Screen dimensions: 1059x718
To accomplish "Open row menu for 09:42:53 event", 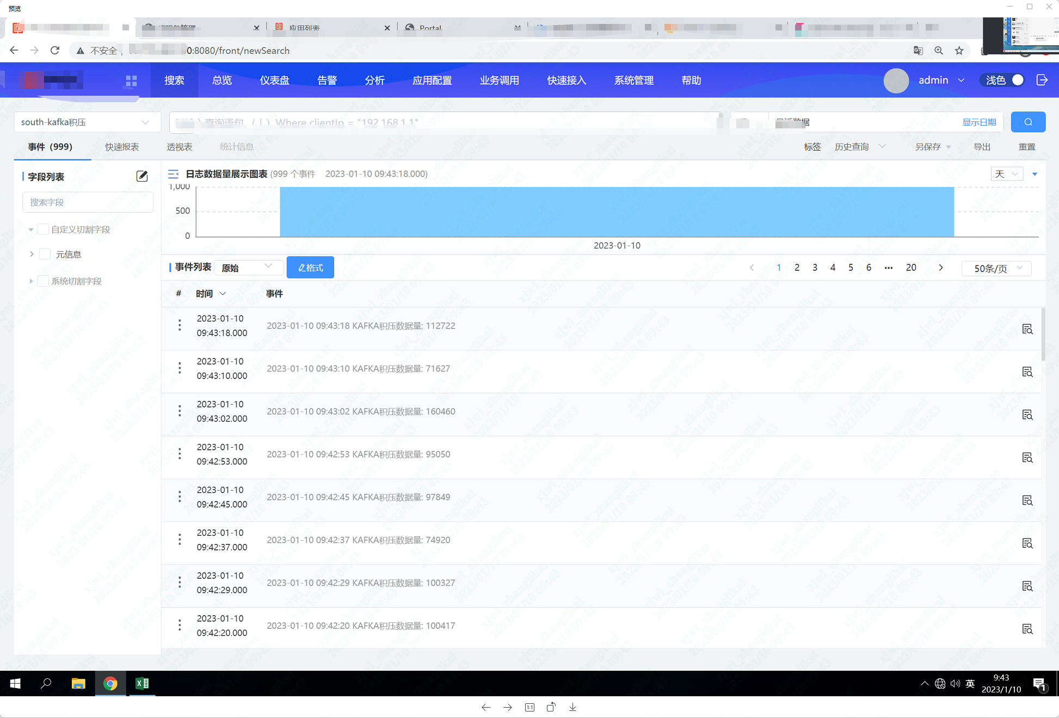I will pyautogui.click(x=180, y=454).
